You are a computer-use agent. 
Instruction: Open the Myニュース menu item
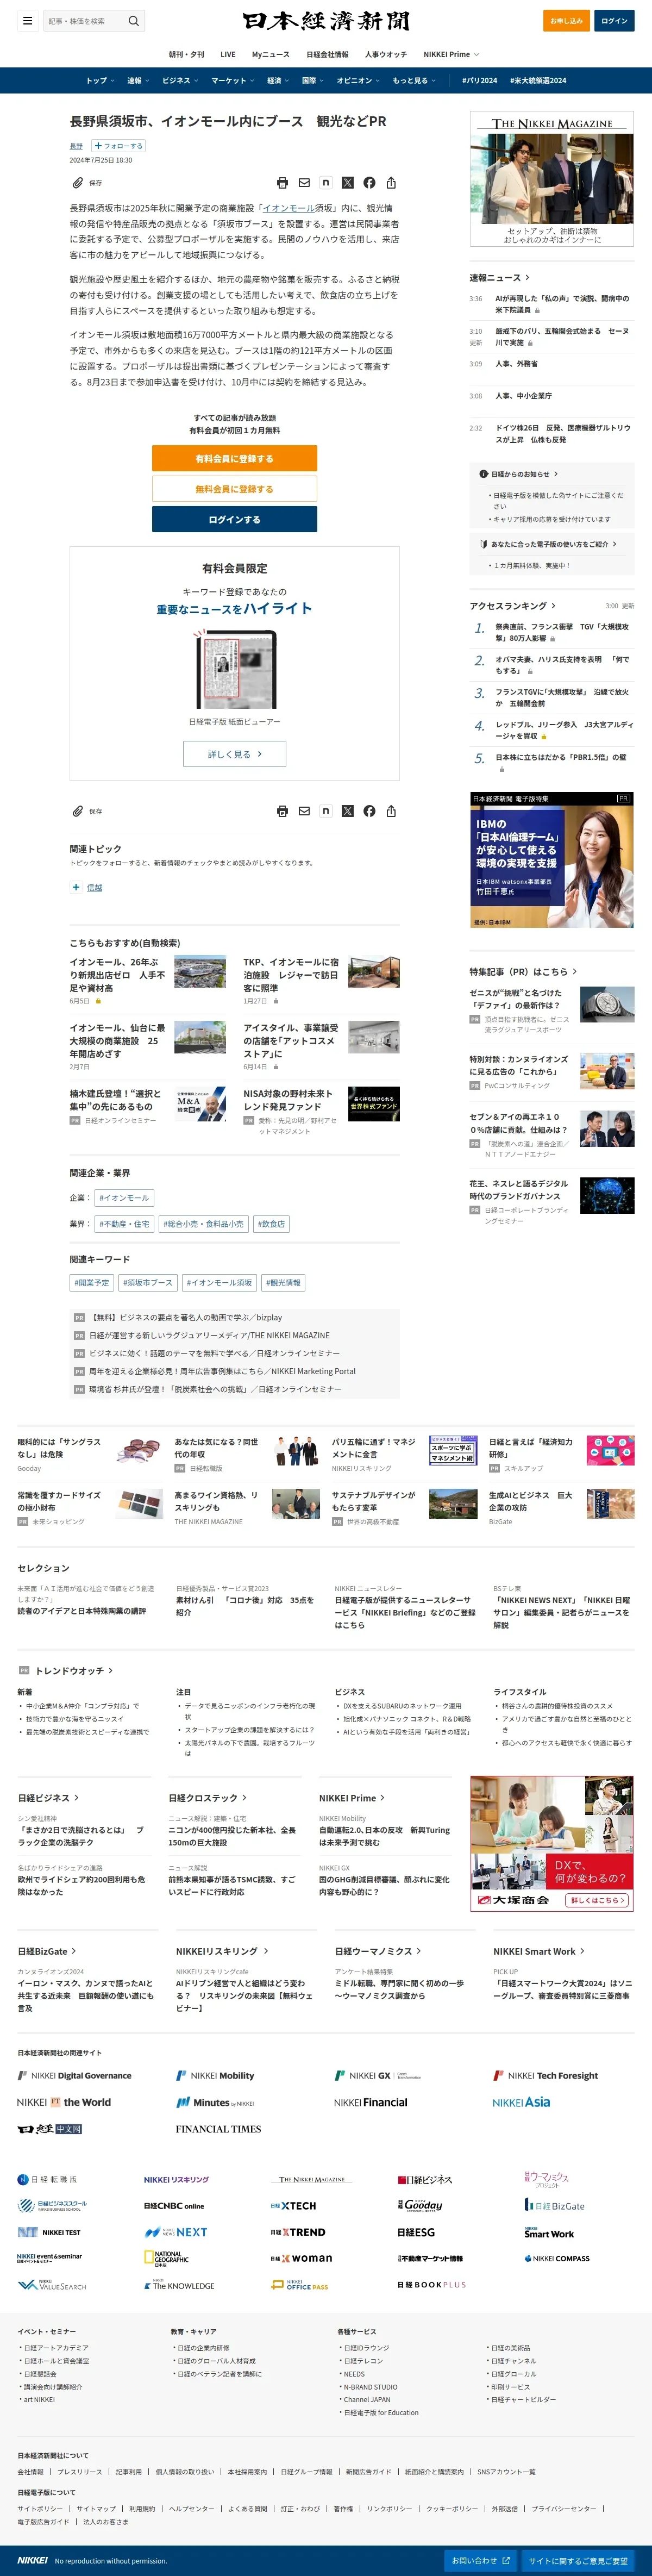click(x=270, y=54)
